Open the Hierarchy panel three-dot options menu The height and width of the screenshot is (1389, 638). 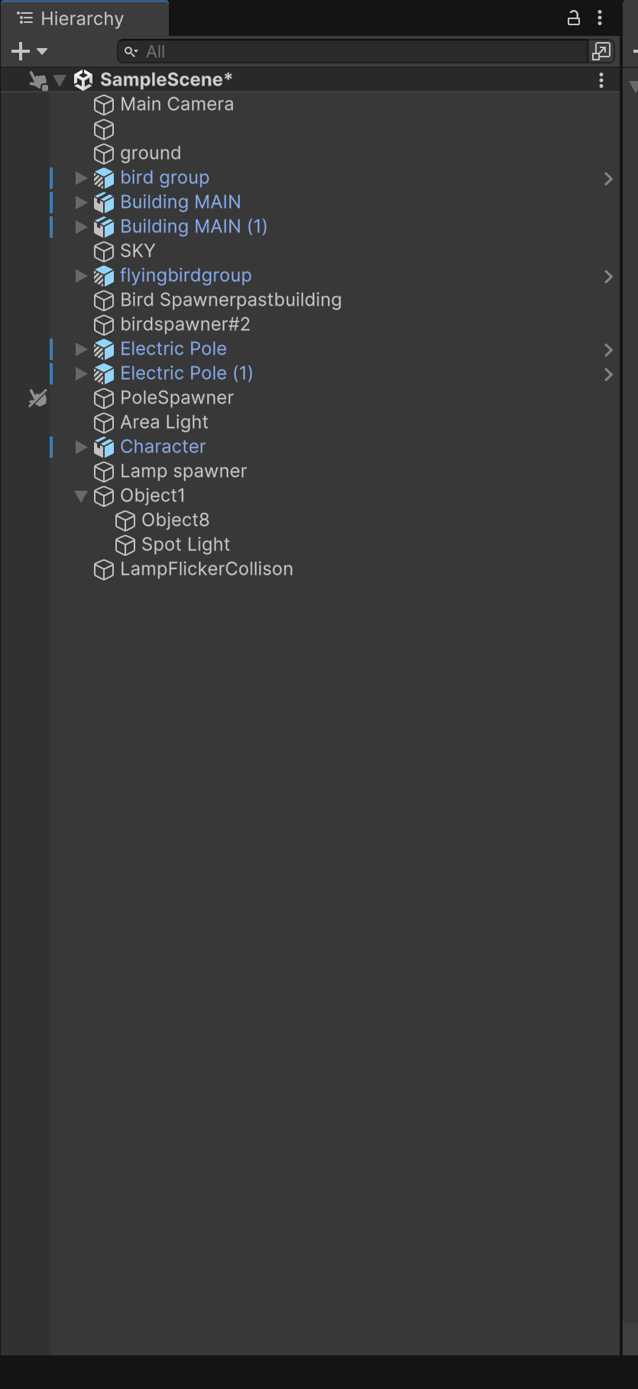coord(600,18)
